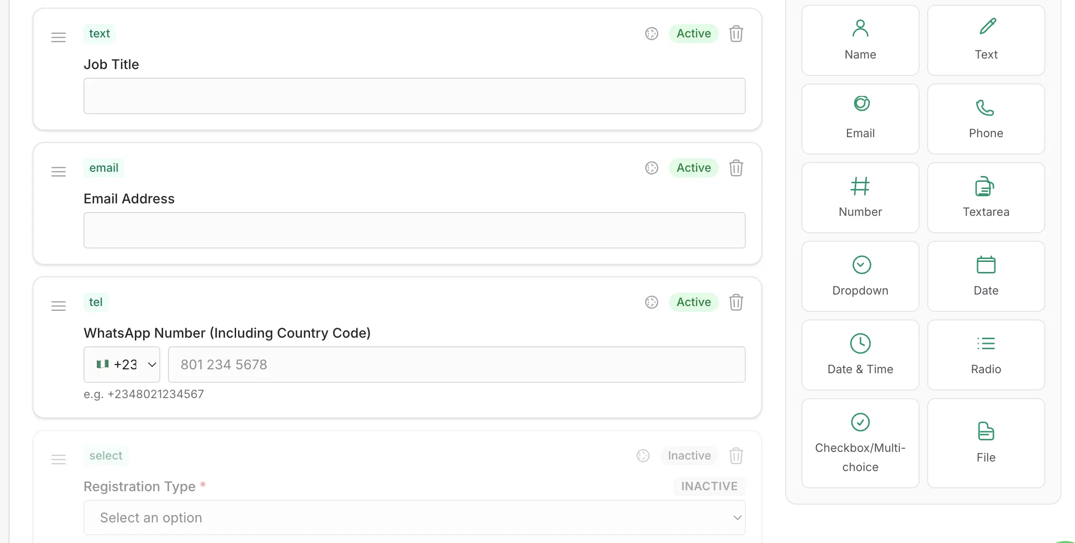Open the country code dropdown
1075x543 pixels.
[122, 365]
